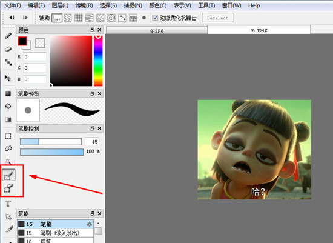The image size is (333, 243).
Task: Open the 选择(S) menu
Action: (x=108, y=5)
